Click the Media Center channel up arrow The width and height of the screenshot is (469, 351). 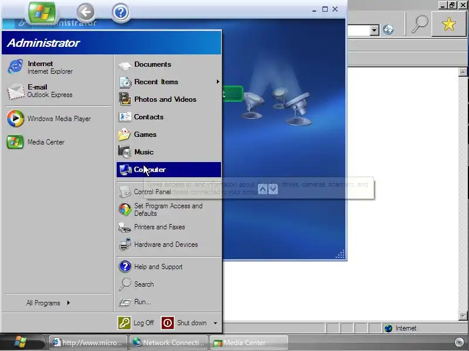tap(263, 189)
